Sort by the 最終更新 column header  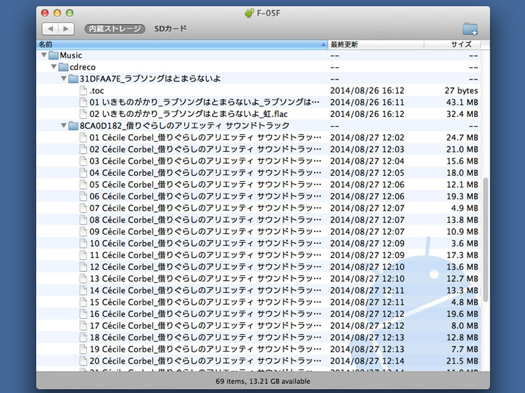(x=376, y=44)
